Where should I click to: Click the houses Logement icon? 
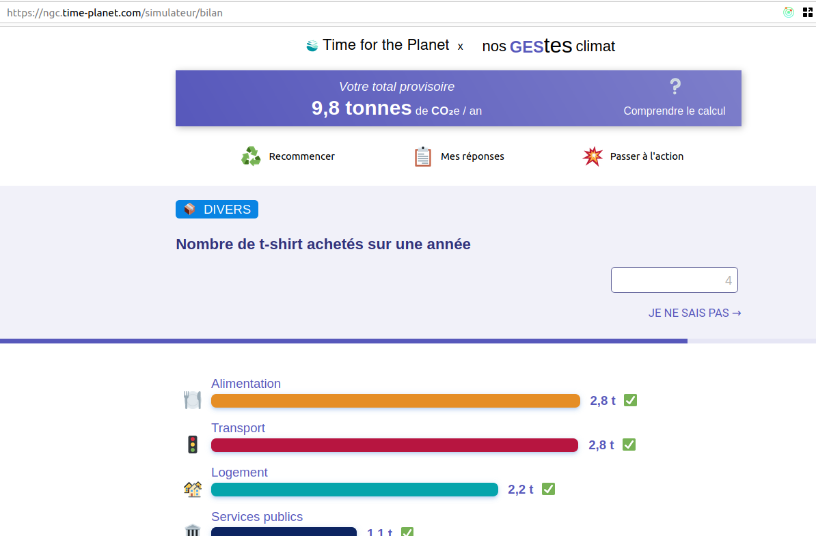coord(193,489)
